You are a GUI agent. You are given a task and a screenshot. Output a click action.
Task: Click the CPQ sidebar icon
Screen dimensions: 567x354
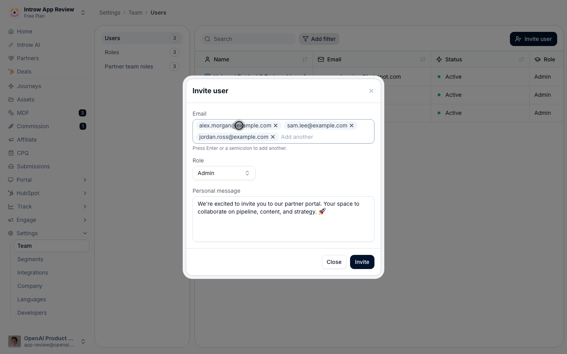(x=11, y=153)
